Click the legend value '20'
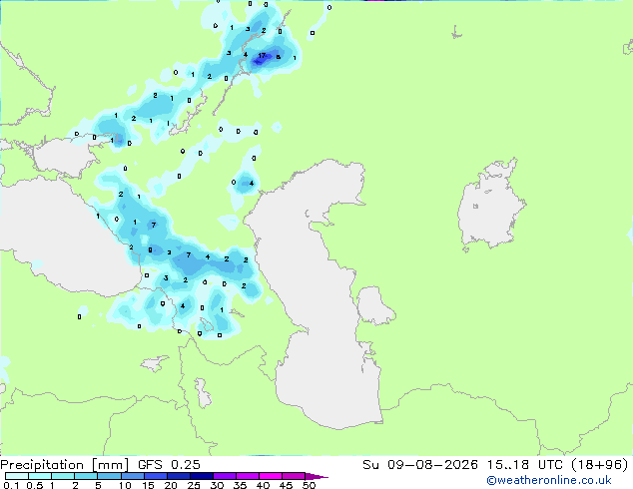633x489 pixels. click(171, 485)
